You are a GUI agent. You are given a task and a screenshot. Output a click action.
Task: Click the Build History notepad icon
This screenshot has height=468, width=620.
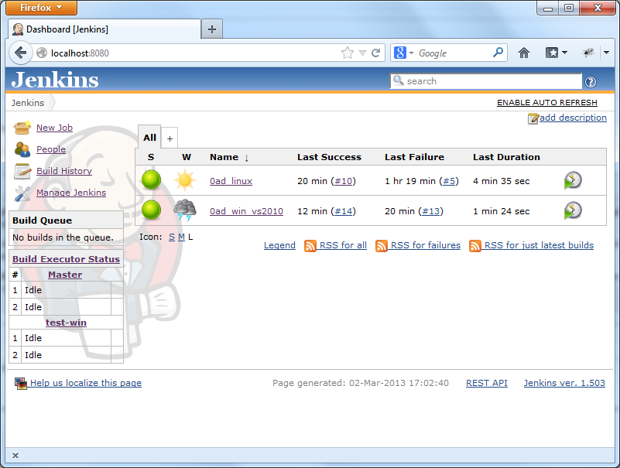pyautogui.click(x=22, y=171)
